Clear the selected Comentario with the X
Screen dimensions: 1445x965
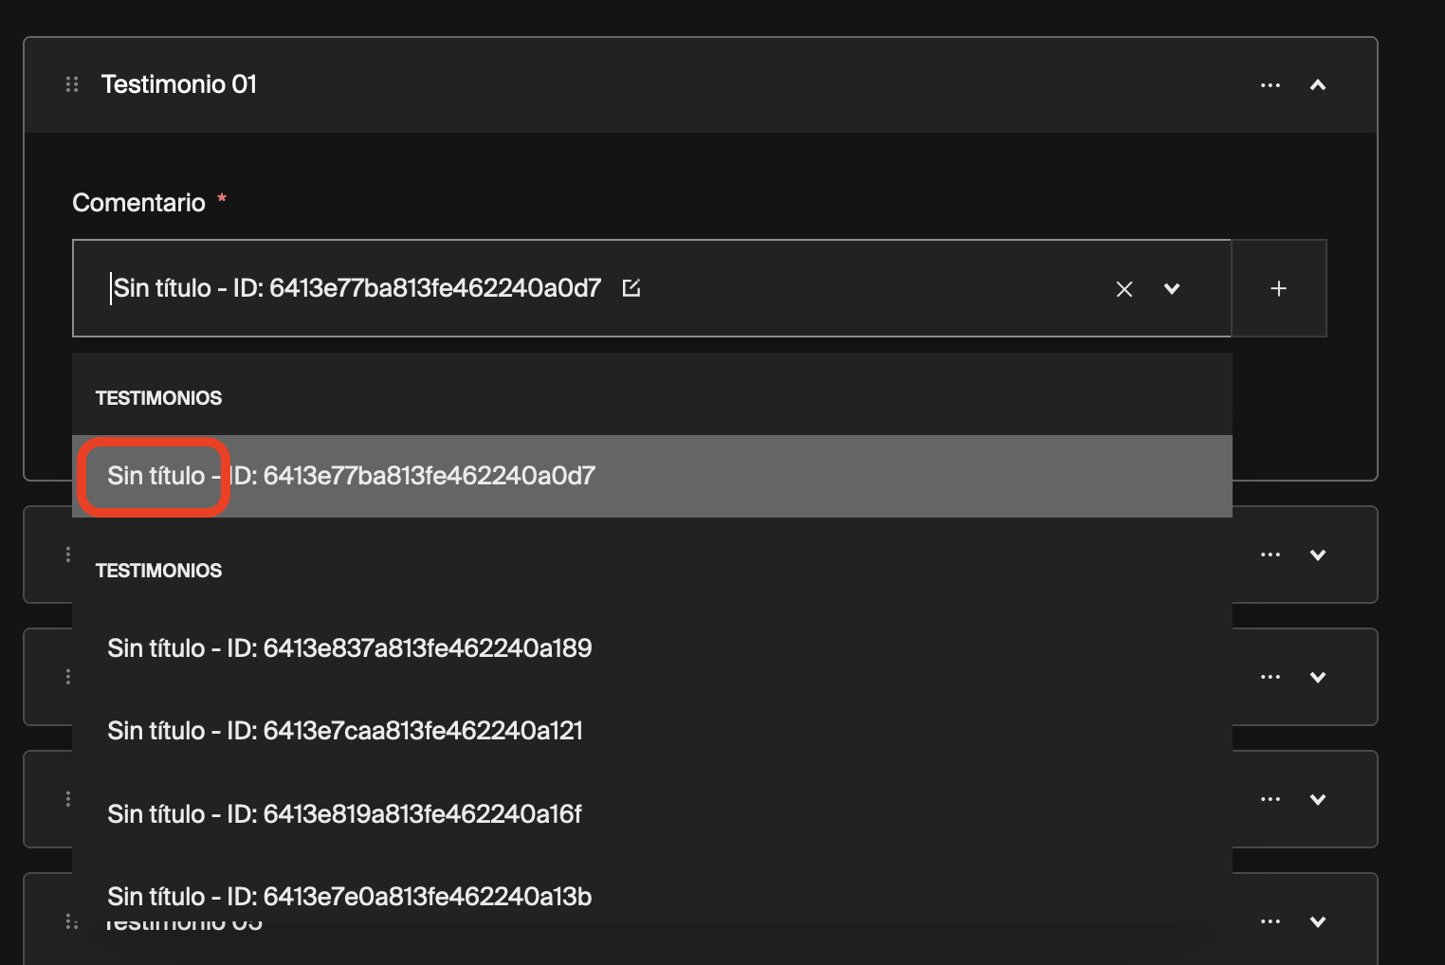pos(1124,289)
